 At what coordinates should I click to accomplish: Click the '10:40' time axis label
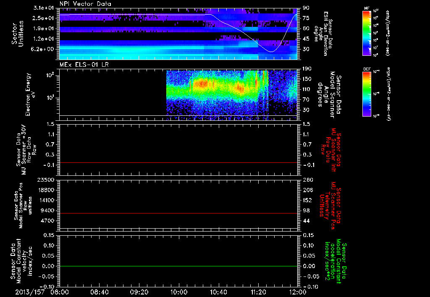coord(218,292)
